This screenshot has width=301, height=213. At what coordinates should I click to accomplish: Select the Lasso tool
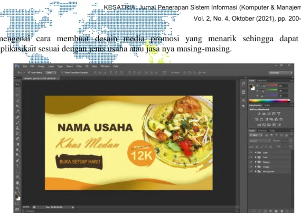(x=17, y=95)
